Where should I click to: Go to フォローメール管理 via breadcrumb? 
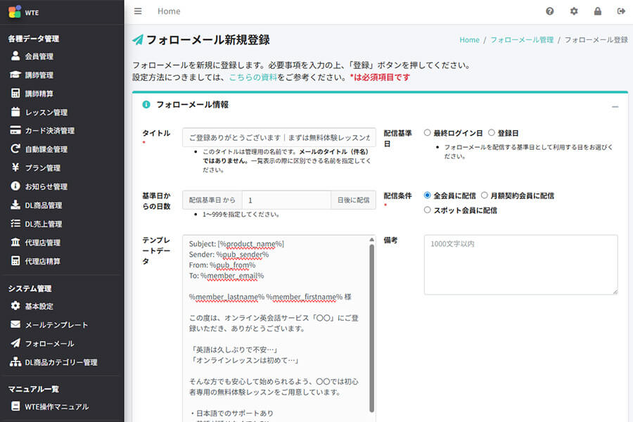521,40
